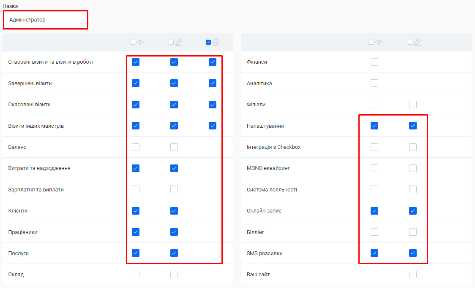Viewport: 475px width, 288px height.
Task: Enable view permission for Склад
Action: (136, 275)
